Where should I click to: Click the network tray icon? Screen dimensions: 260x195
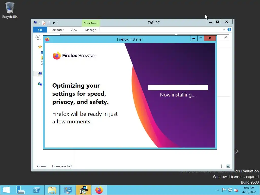pos(230,190)
